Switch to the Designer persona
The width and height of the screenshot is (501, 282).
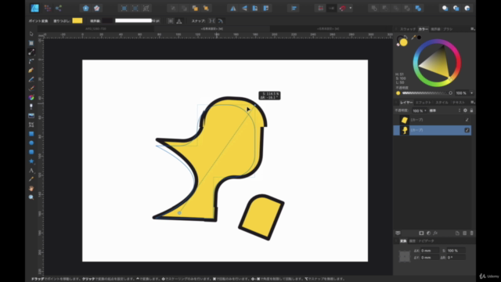34,8
